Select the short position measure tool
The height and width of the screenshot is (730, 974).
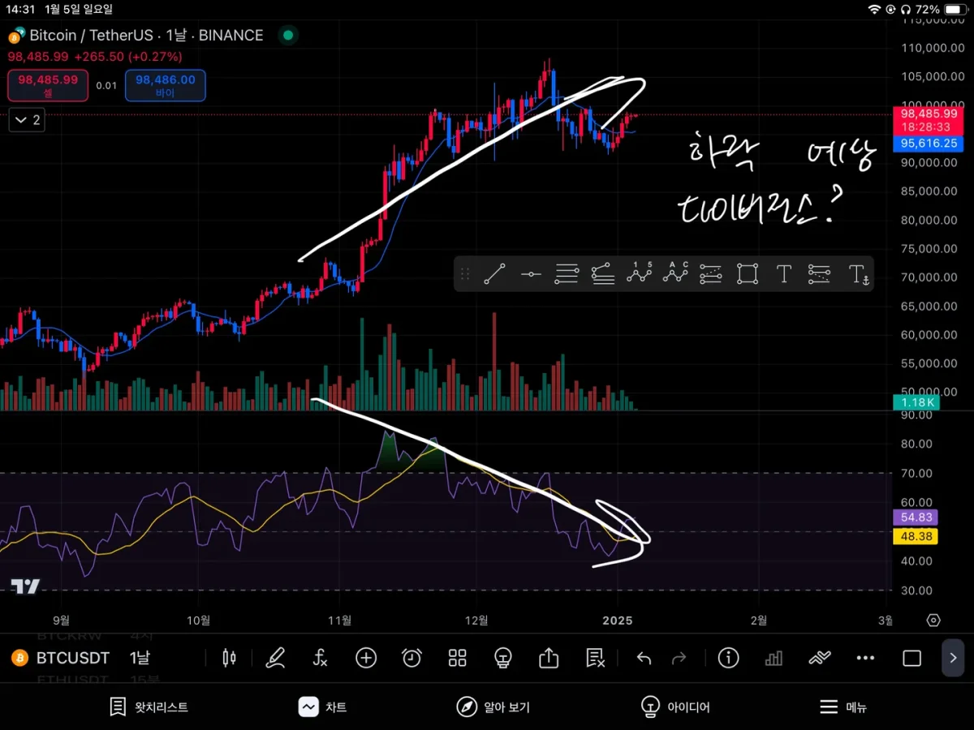click(x=820, y=274)
